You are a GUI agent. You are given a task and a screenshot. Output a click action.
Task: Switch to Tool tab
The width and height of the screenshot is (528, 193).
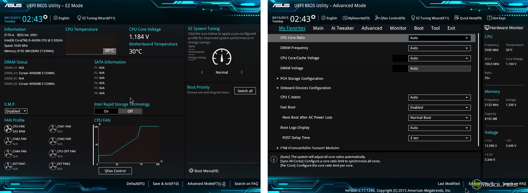pos(435,28)
